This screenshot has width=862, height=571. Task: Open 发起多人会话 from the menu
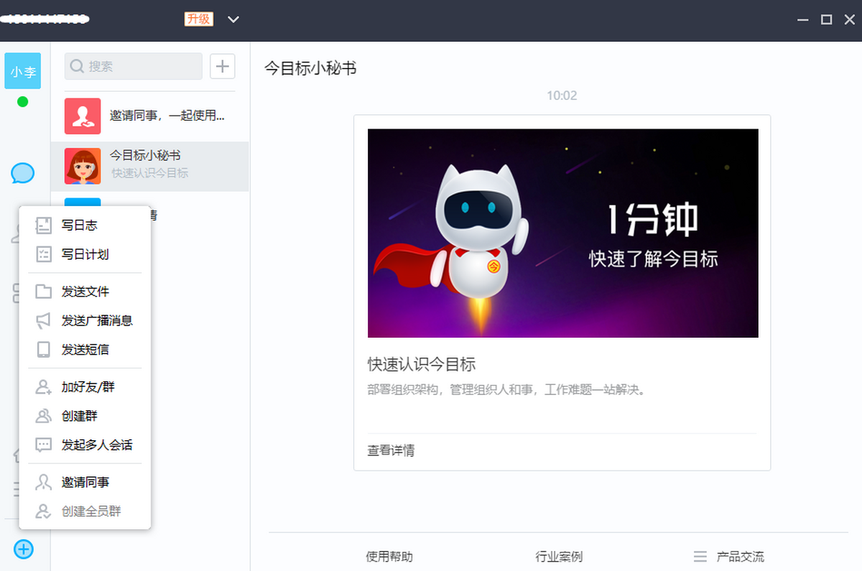pyautogui.click(x=97, y=445)
